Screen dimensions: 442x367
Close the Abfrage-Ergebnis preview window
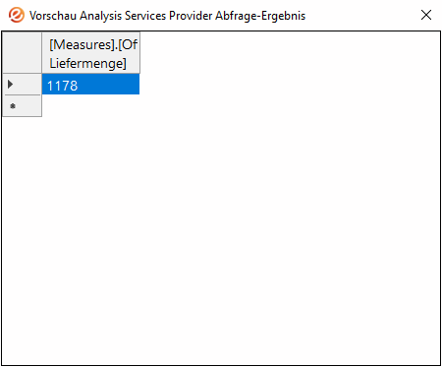[426, 15]
